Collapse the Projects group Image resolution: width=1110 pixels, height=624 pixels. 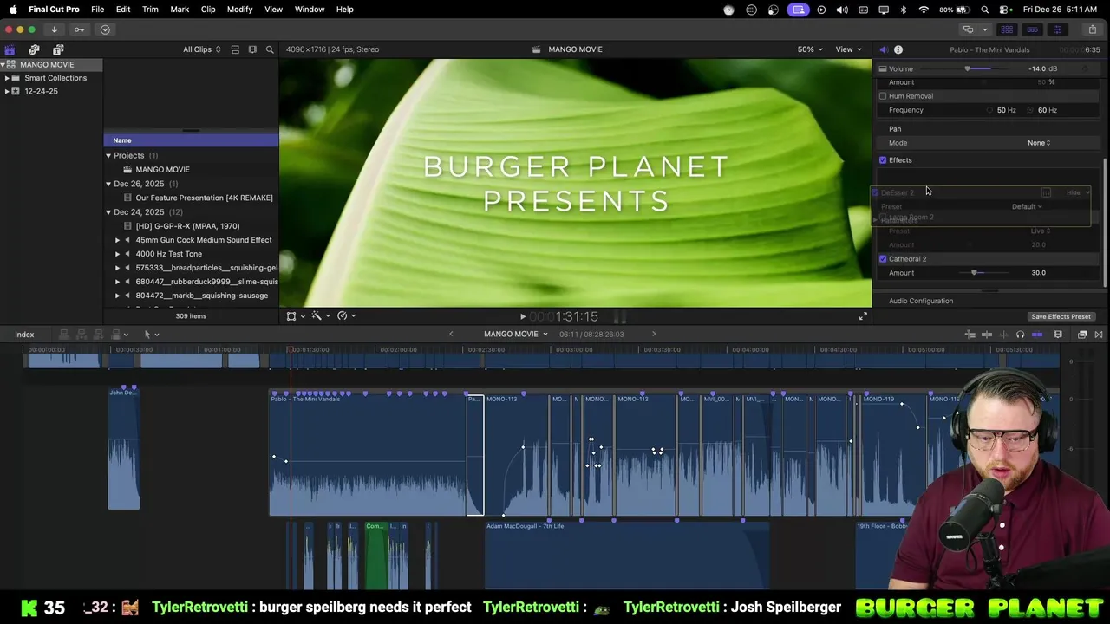108,156
